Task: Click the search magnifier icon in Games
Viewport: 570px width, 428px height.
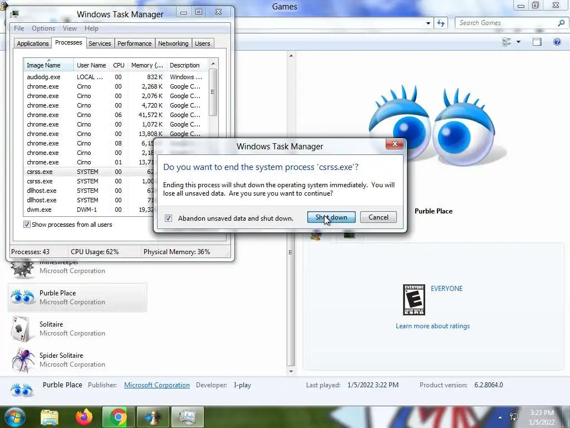Action: [x=561, y=23]
